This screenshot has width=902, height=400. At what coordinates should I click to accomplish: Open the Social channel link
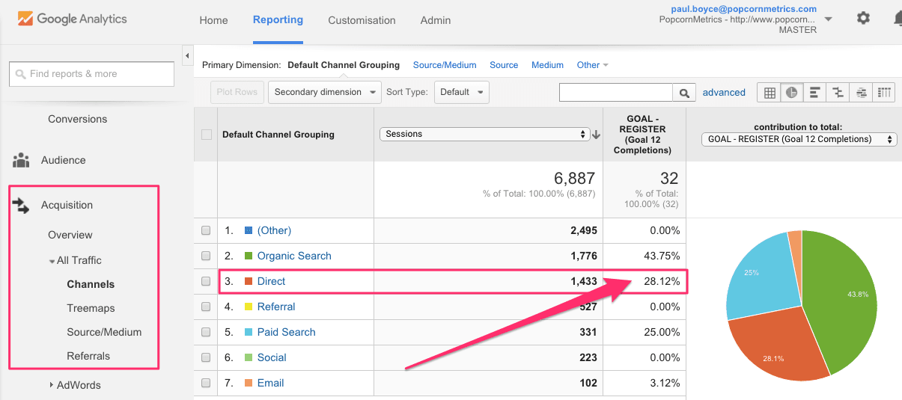pos(272,357)
